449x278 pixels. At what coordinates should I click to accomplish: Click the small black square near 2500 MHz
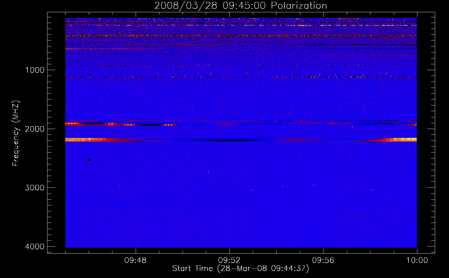(89, 160)
